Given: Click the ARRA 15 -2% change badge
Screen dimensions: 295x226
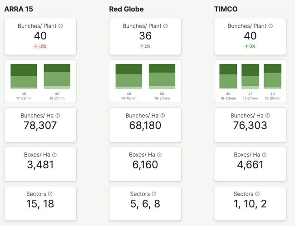Looking at the screenshot, I should 40,46.
